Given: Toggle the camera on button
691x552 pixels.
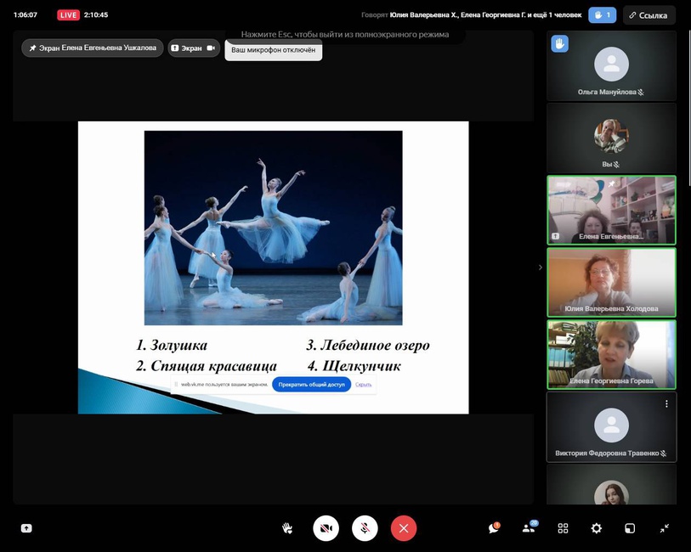Looking at the screenshot, I should coord(326,528).
